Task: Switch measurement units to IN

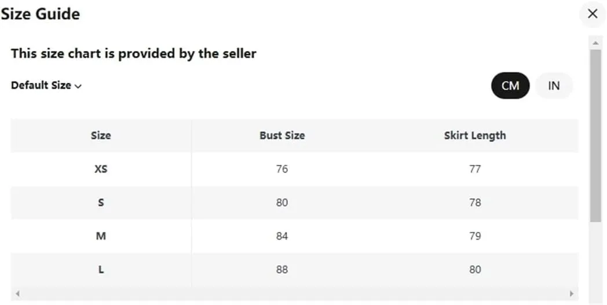Action: (x=554, y=86)
